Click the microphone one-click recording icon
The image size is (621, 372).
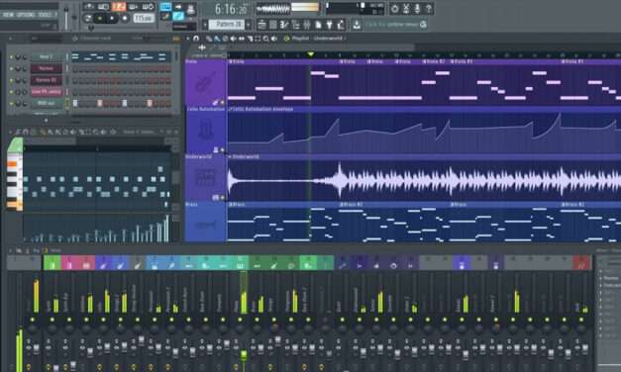point(417,8)
